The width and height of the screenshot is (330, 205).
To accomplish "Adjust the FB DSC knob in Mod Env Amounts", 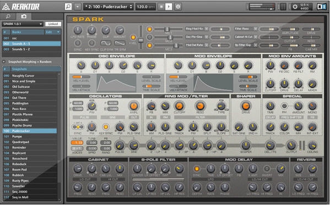I will pos(284,65).
